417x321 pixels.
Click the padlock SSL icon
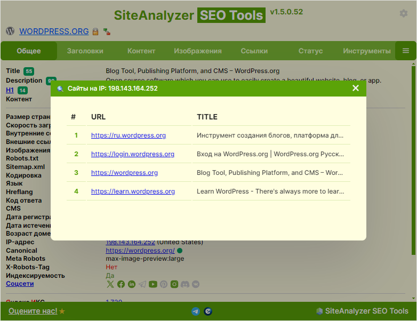(x=95, y=31)
